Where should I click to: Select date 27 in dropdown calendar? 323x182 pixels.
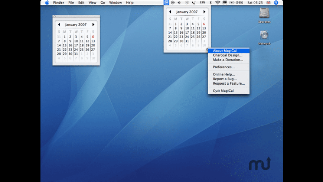[x=204, y=37]
